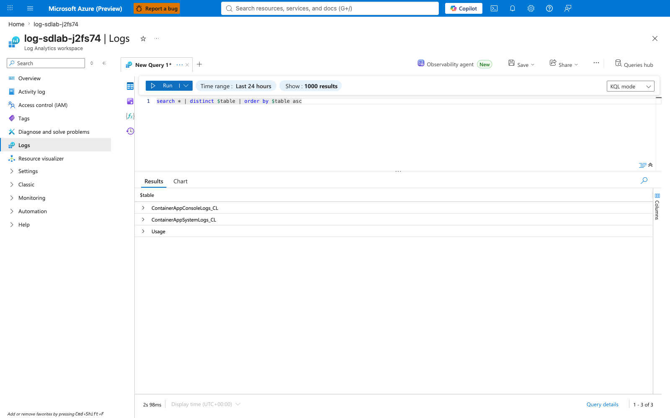Image resolution: width=670 pixels, height=418 pixels.
Task: Open the Save dropdown
Action: pos(521,64)
